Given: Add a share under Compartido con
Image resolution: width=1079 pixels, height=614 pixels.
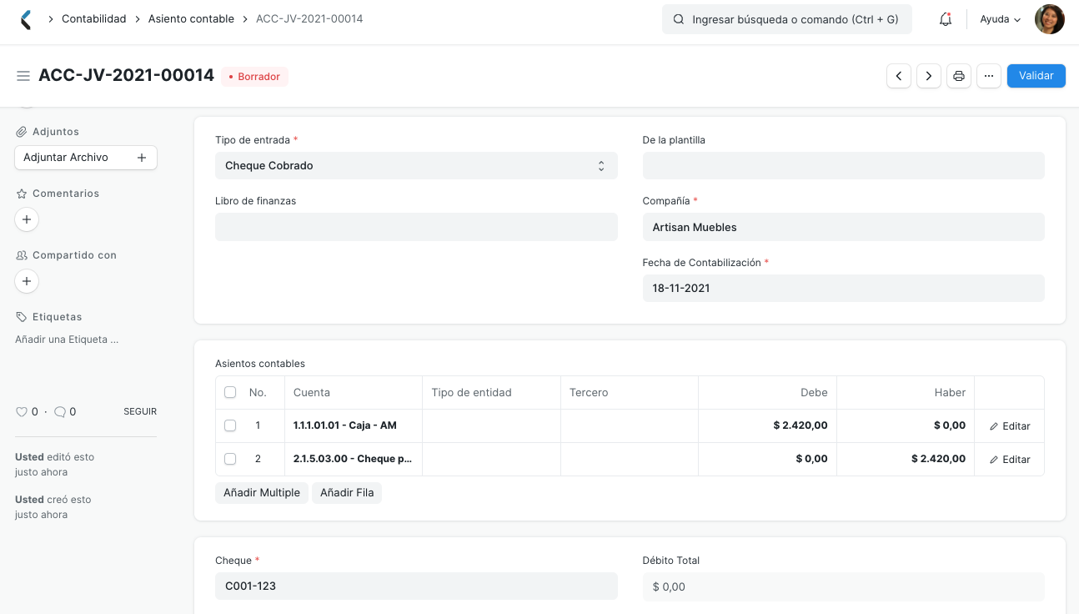Looking at the screenshot, I should click(x=27, y=281).
